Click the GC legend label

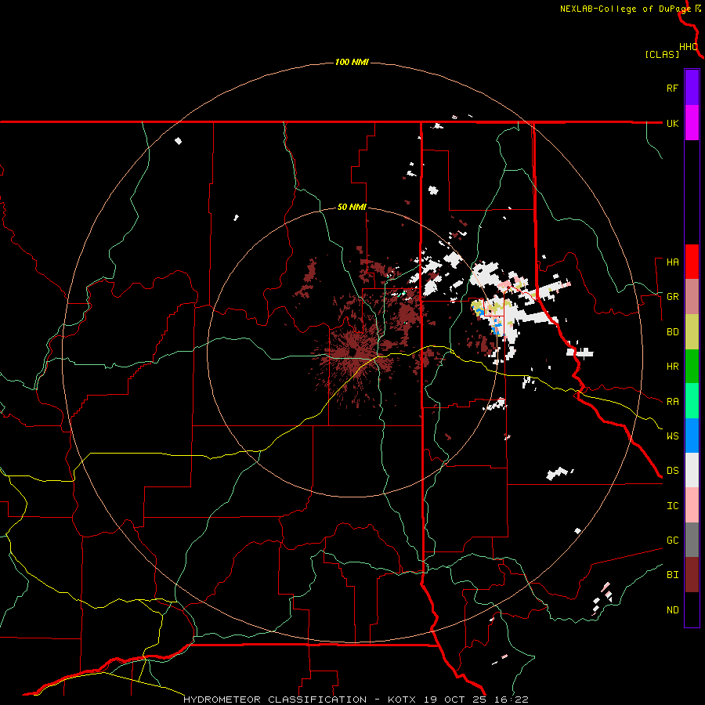(672, 540)
